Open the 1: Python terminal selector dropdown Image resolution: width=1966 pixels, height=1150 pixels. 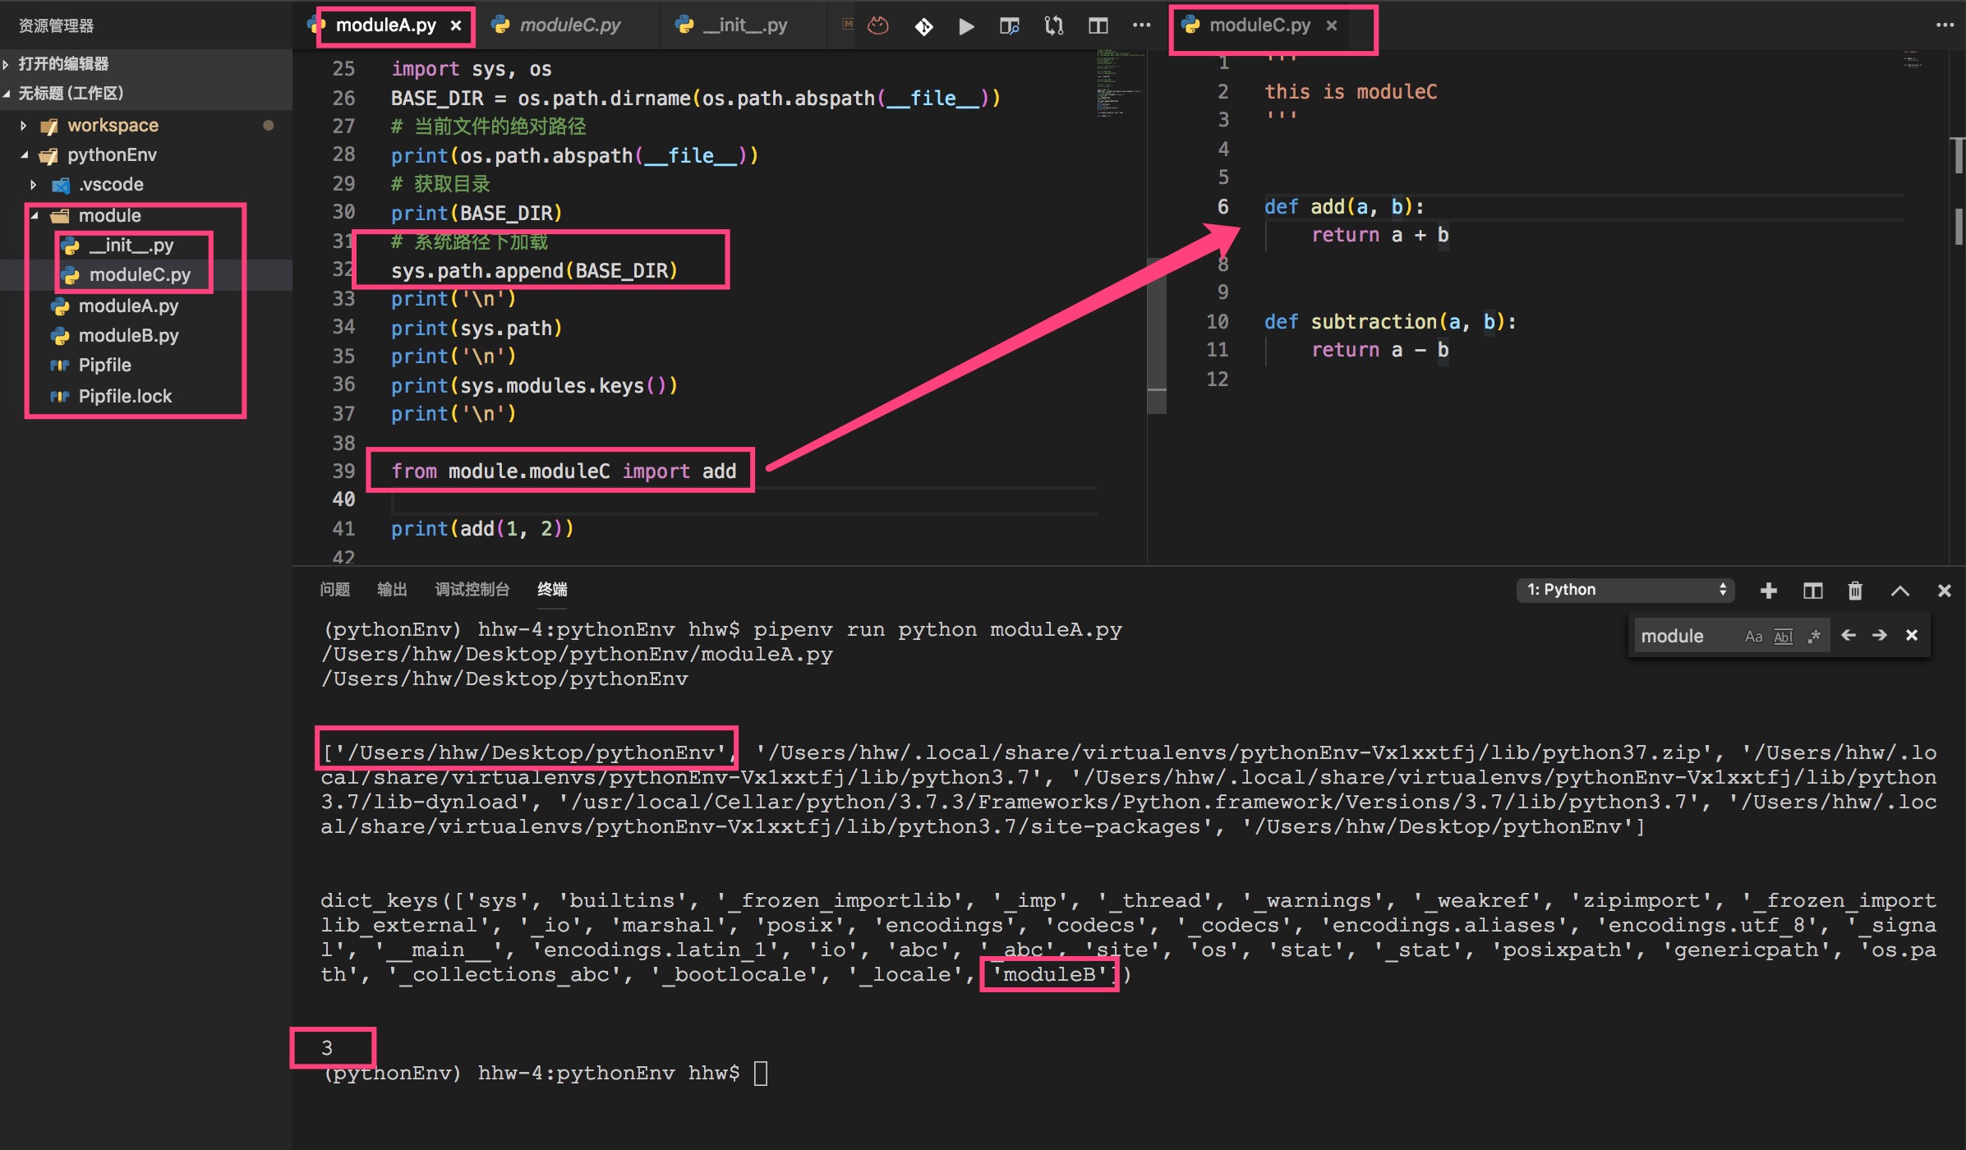[1625, 590]
